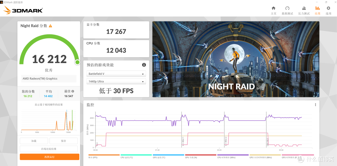Click the orange 再次运行 run again button

point(49,157)
